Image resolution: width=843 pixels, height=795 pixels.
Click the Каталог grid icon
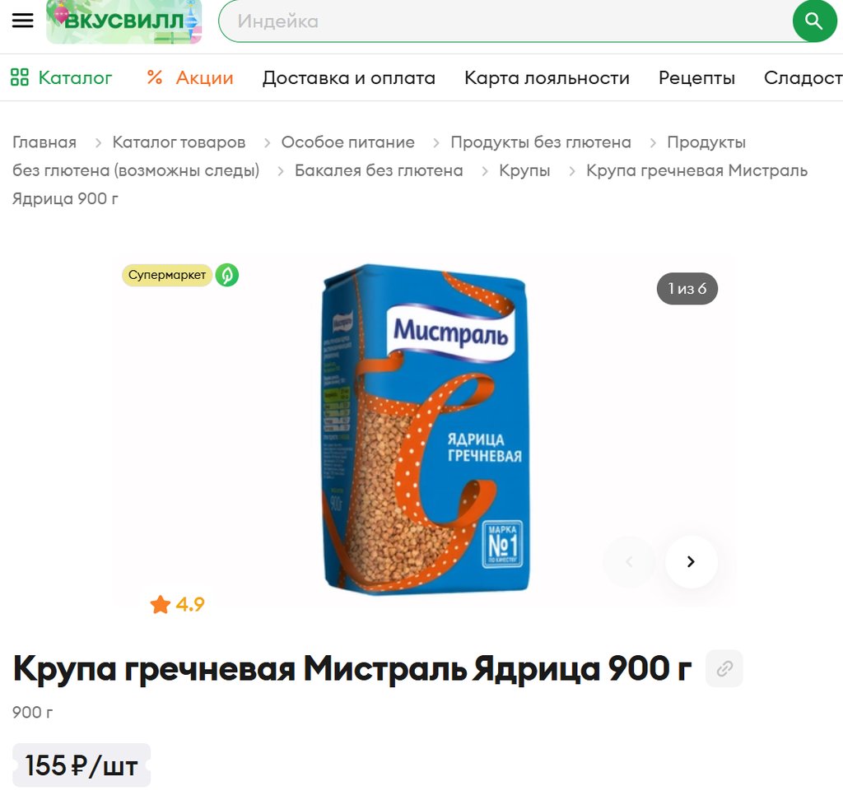point(20,77)
